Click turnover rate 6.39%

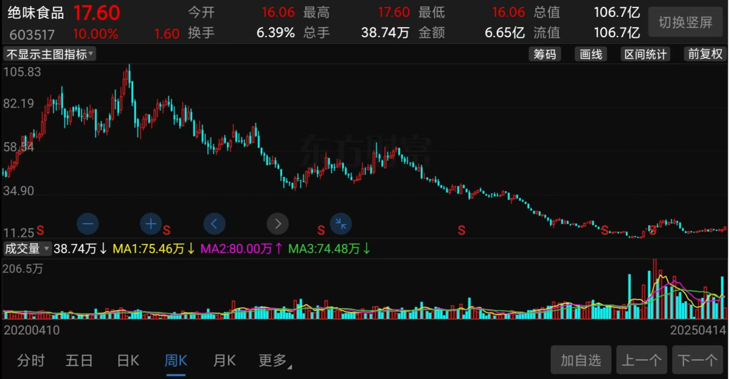tap(276, 32)
